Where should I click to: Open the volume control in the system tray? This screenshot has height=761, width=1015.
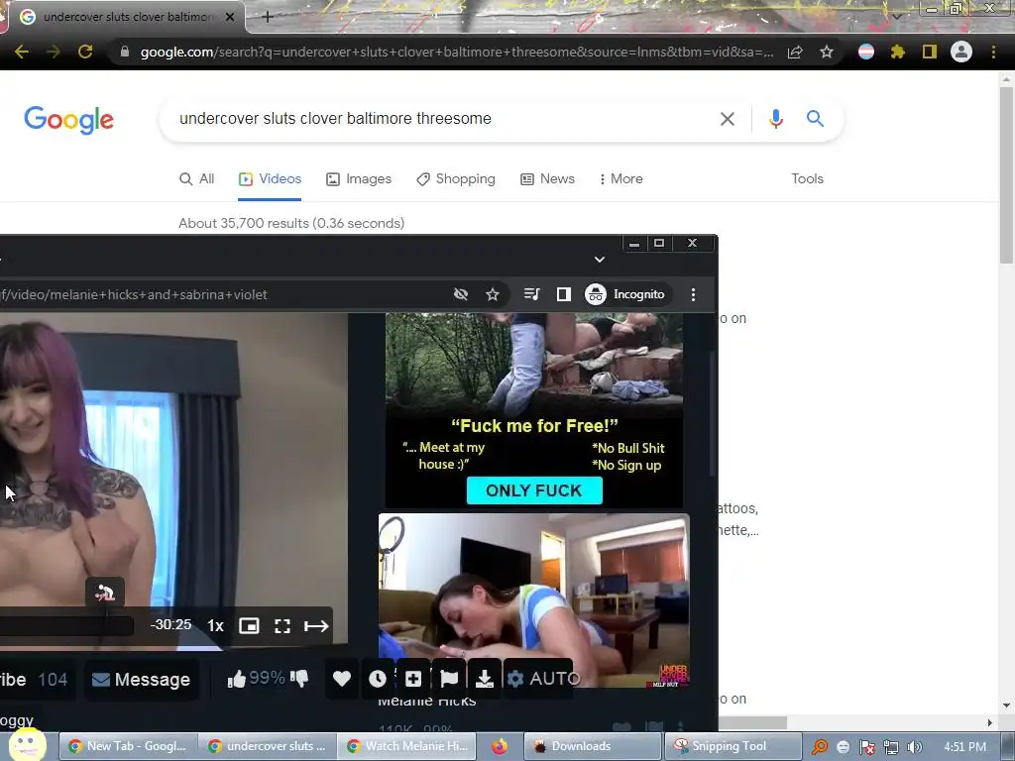coord(914,747)
